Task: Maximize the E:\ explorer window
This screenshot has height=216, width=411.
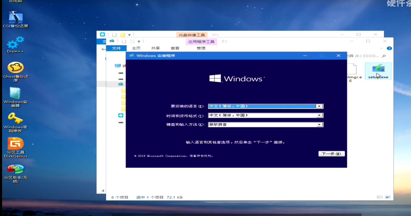Action: tap(368, 41)
